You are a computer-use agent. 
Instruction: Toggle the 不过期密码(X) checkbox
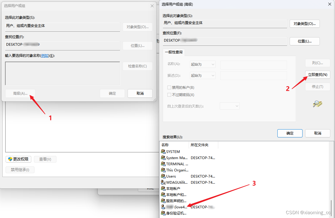[x=169, y=95]
